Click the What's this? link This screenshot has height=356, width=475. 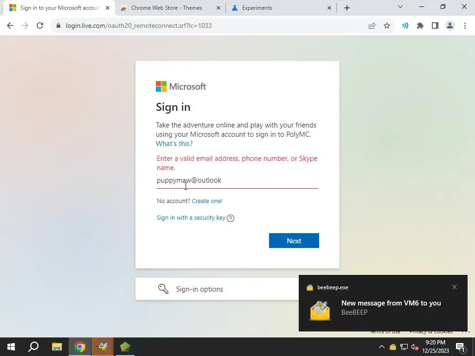click(174, 144)
